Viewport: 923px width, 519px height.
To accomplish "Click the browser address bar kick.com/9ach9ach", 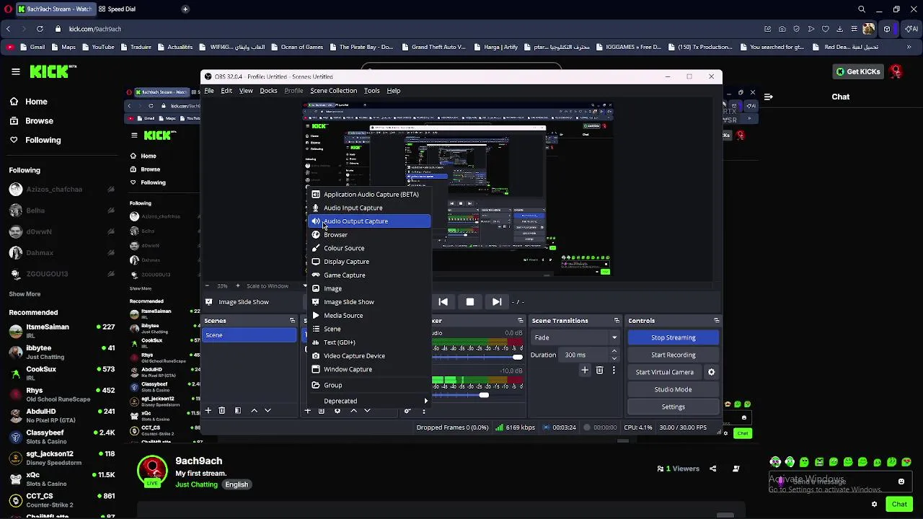I will point(94,29).
